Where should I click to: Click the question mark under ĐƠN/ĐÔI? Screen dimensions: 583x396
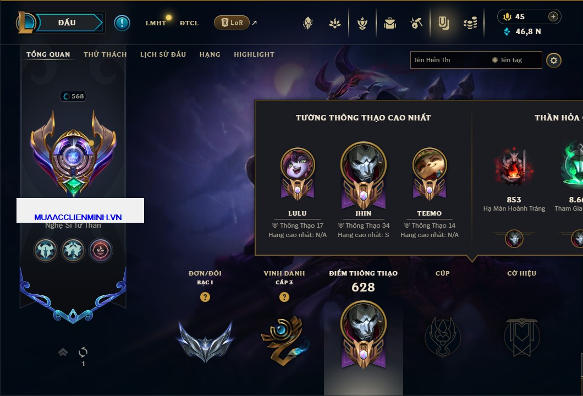point(205,297)
